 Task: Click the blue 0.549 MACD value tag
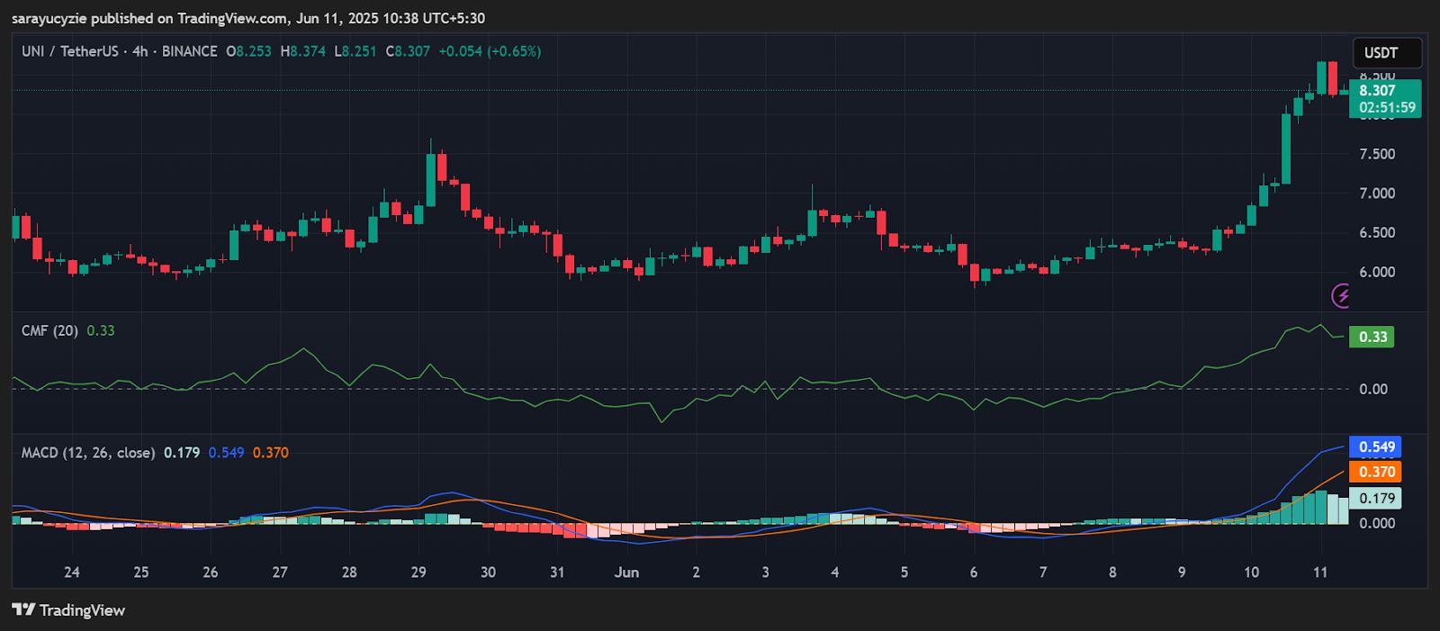click(x=1376, y=447)
